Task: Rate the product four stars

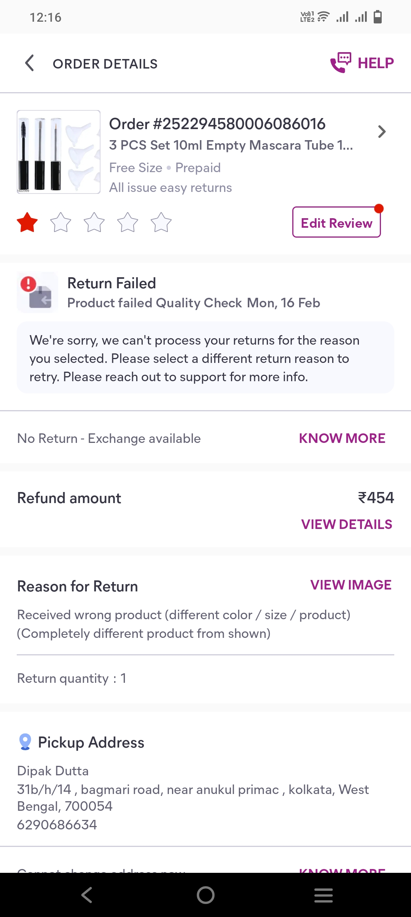Action: click(x=127, y=223)
